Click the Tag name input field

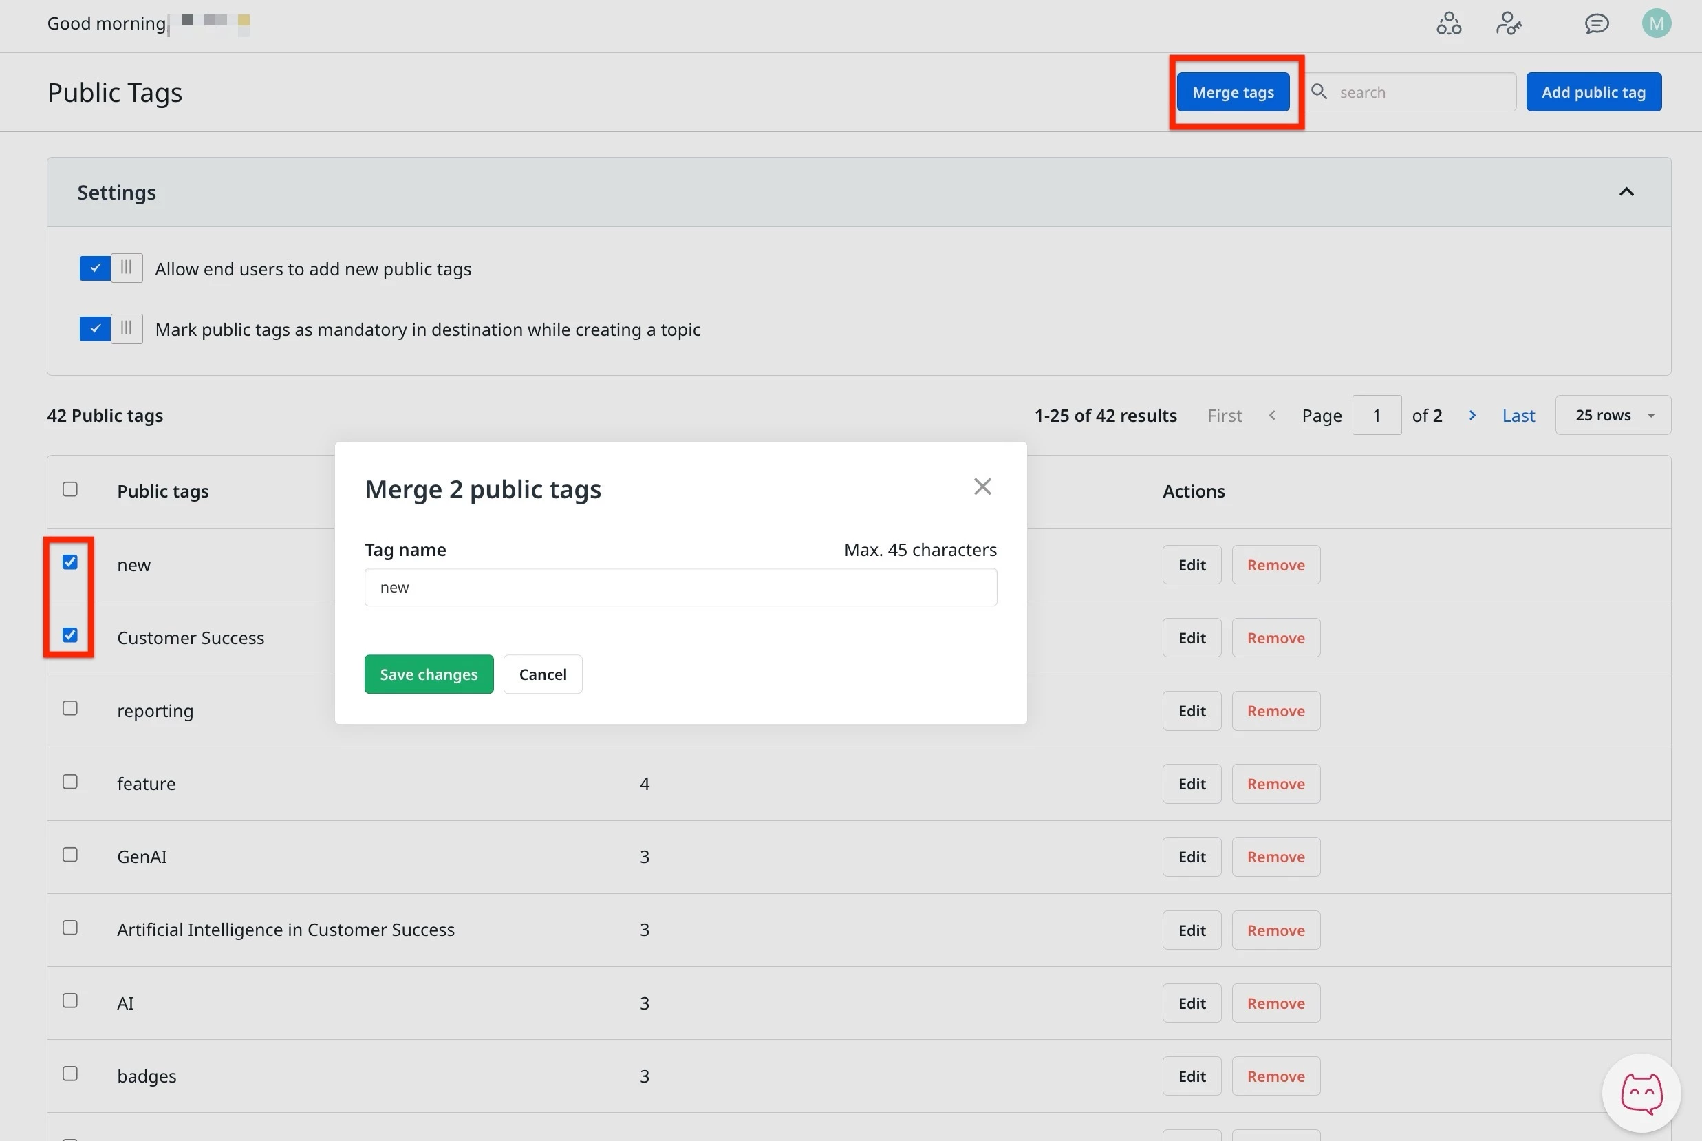(680, 587)
